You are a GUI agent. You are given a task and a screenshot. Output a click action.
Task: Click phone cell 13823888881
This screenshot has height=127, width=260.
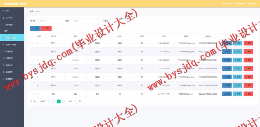click(x=164, y=43)
